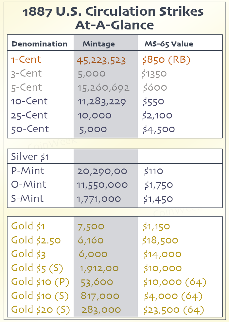Click the $18,500 gold value
The height and width of the screenshot is (322, 229).
pos(160,241)
